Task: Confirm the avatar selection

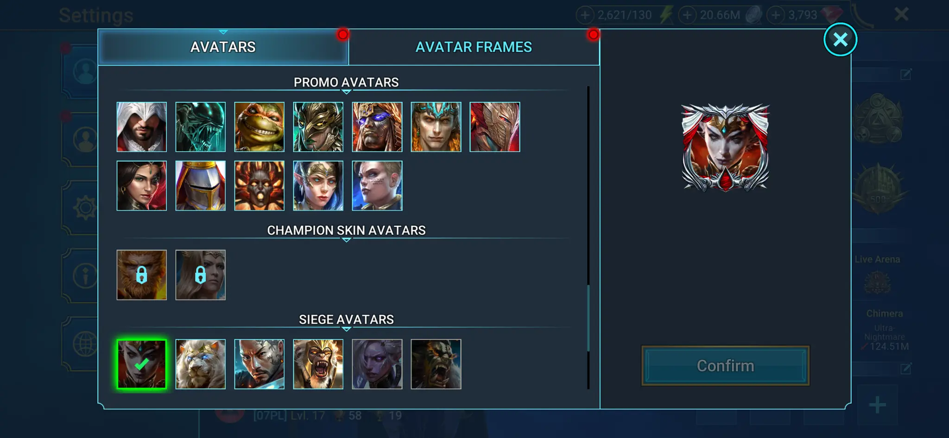Action: (x=725, y=366)
